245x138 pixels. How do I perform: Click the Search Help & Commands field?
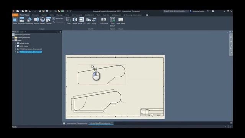[x=176, y=11]
